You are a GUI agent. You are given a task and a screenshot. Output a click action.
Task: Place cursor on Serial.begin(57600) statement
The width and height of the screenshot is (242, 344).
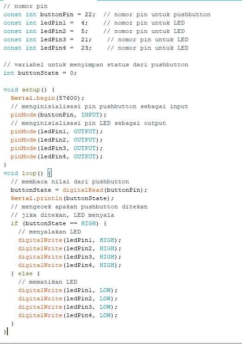click(47, 98)
